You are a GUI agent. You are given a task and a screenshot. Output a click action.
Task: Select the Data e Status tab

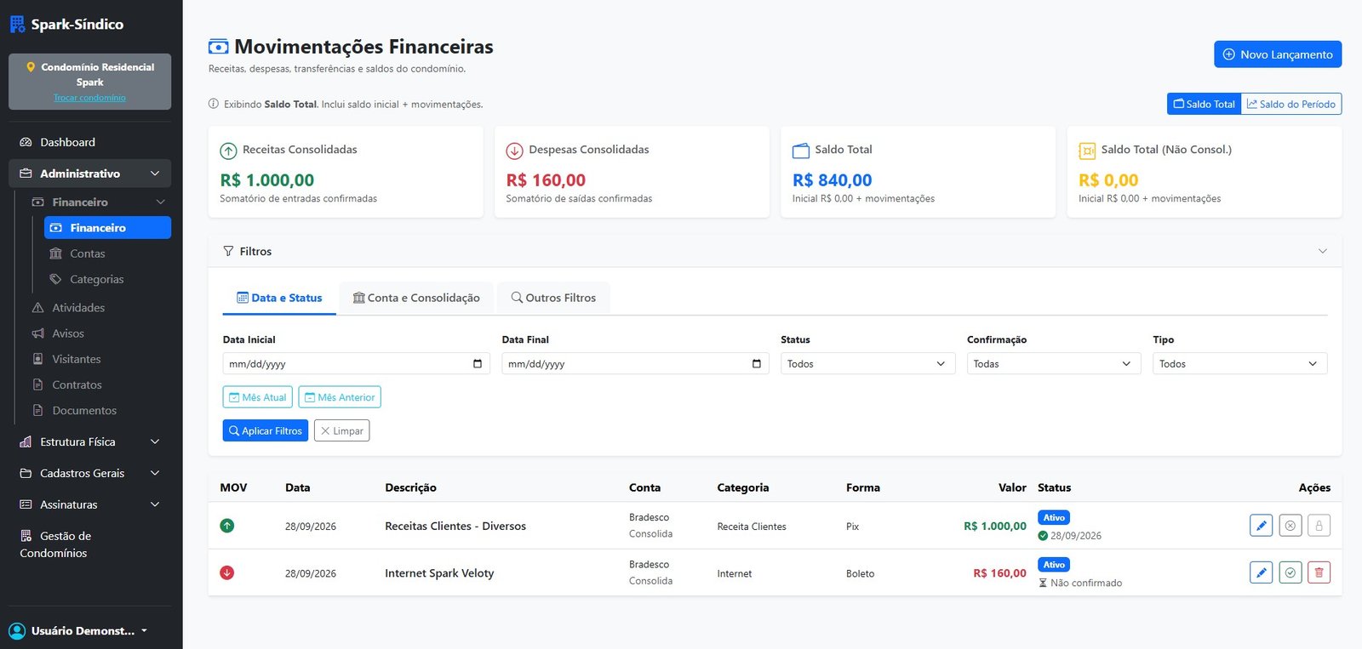pyautogui.click(x=279, y=298)
